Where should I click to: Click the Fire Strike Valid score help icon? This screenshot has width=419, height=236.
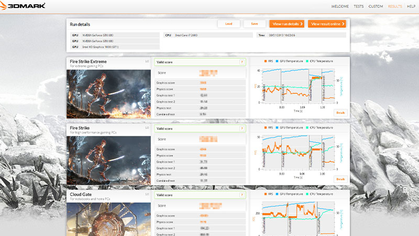[242, 128]
